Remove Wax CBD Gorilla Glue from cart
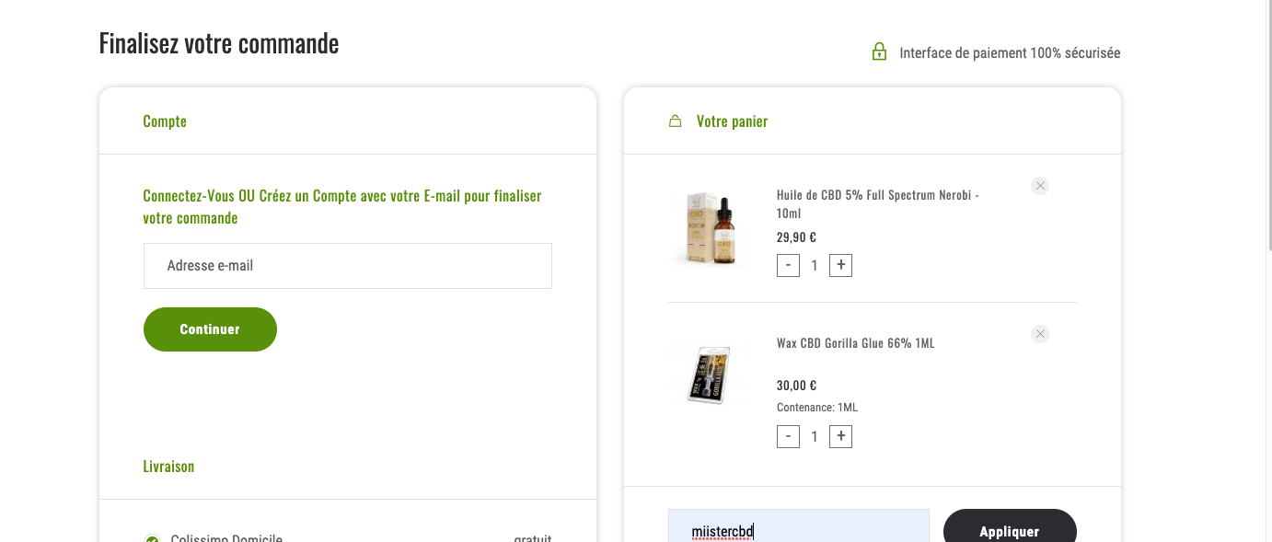The image size is (1272, 542). 1040,334
